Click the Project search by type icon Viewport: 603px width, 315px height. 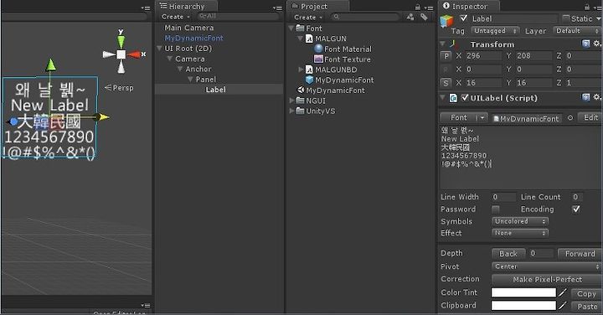(x=410, y=17)
